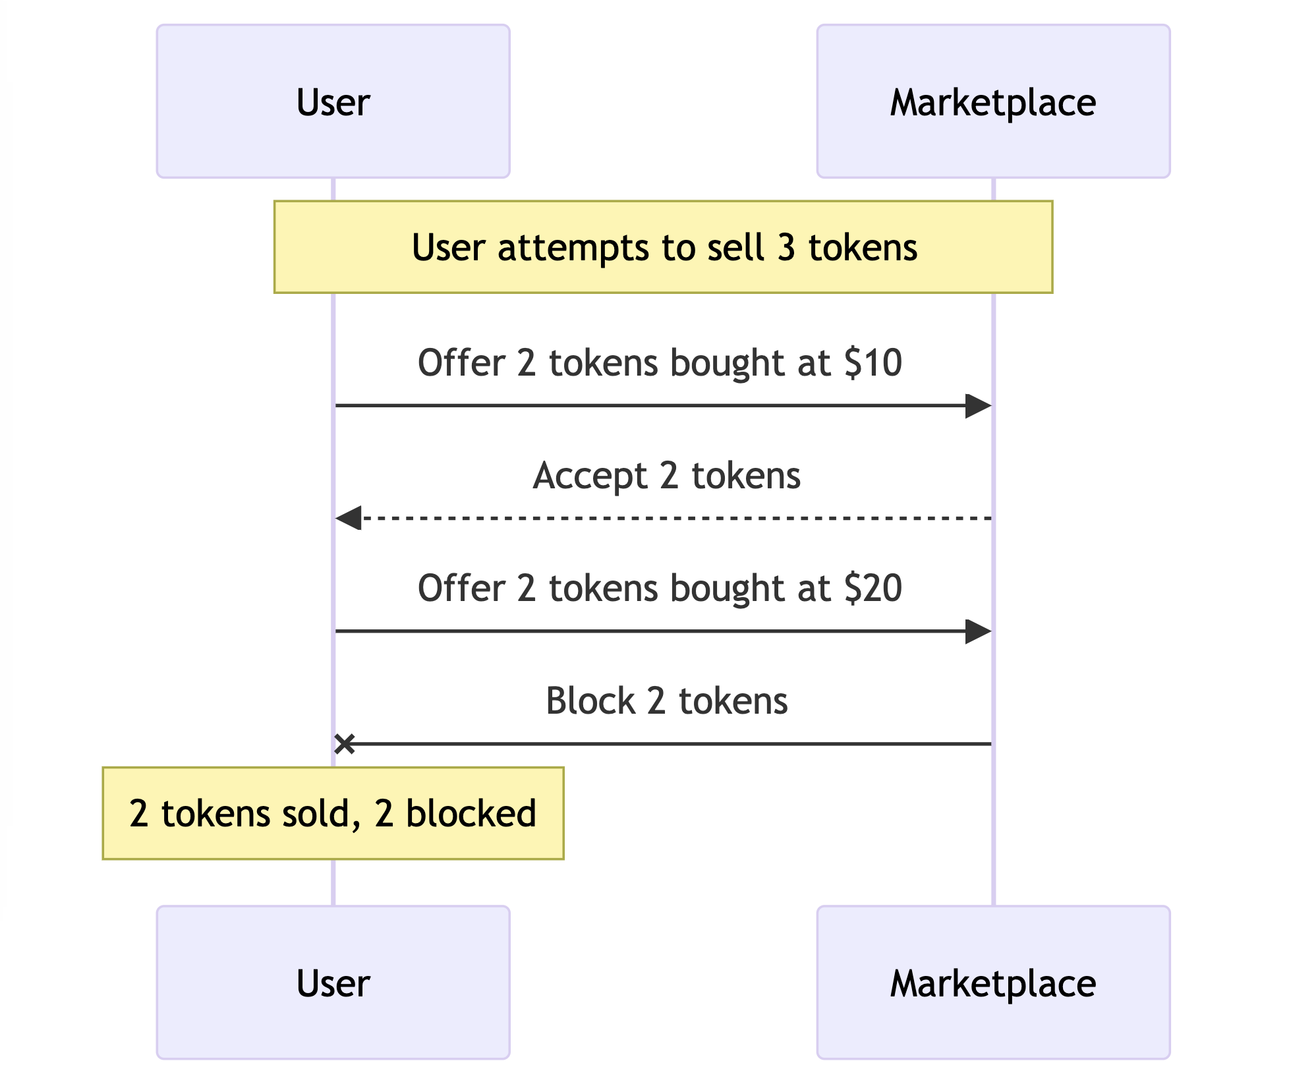Image resolution: width=1289 pixels, height=1090 pixels.
Task: Click the "User attempts to sell 3 tokens" note
Action: [x=663, y=247]
